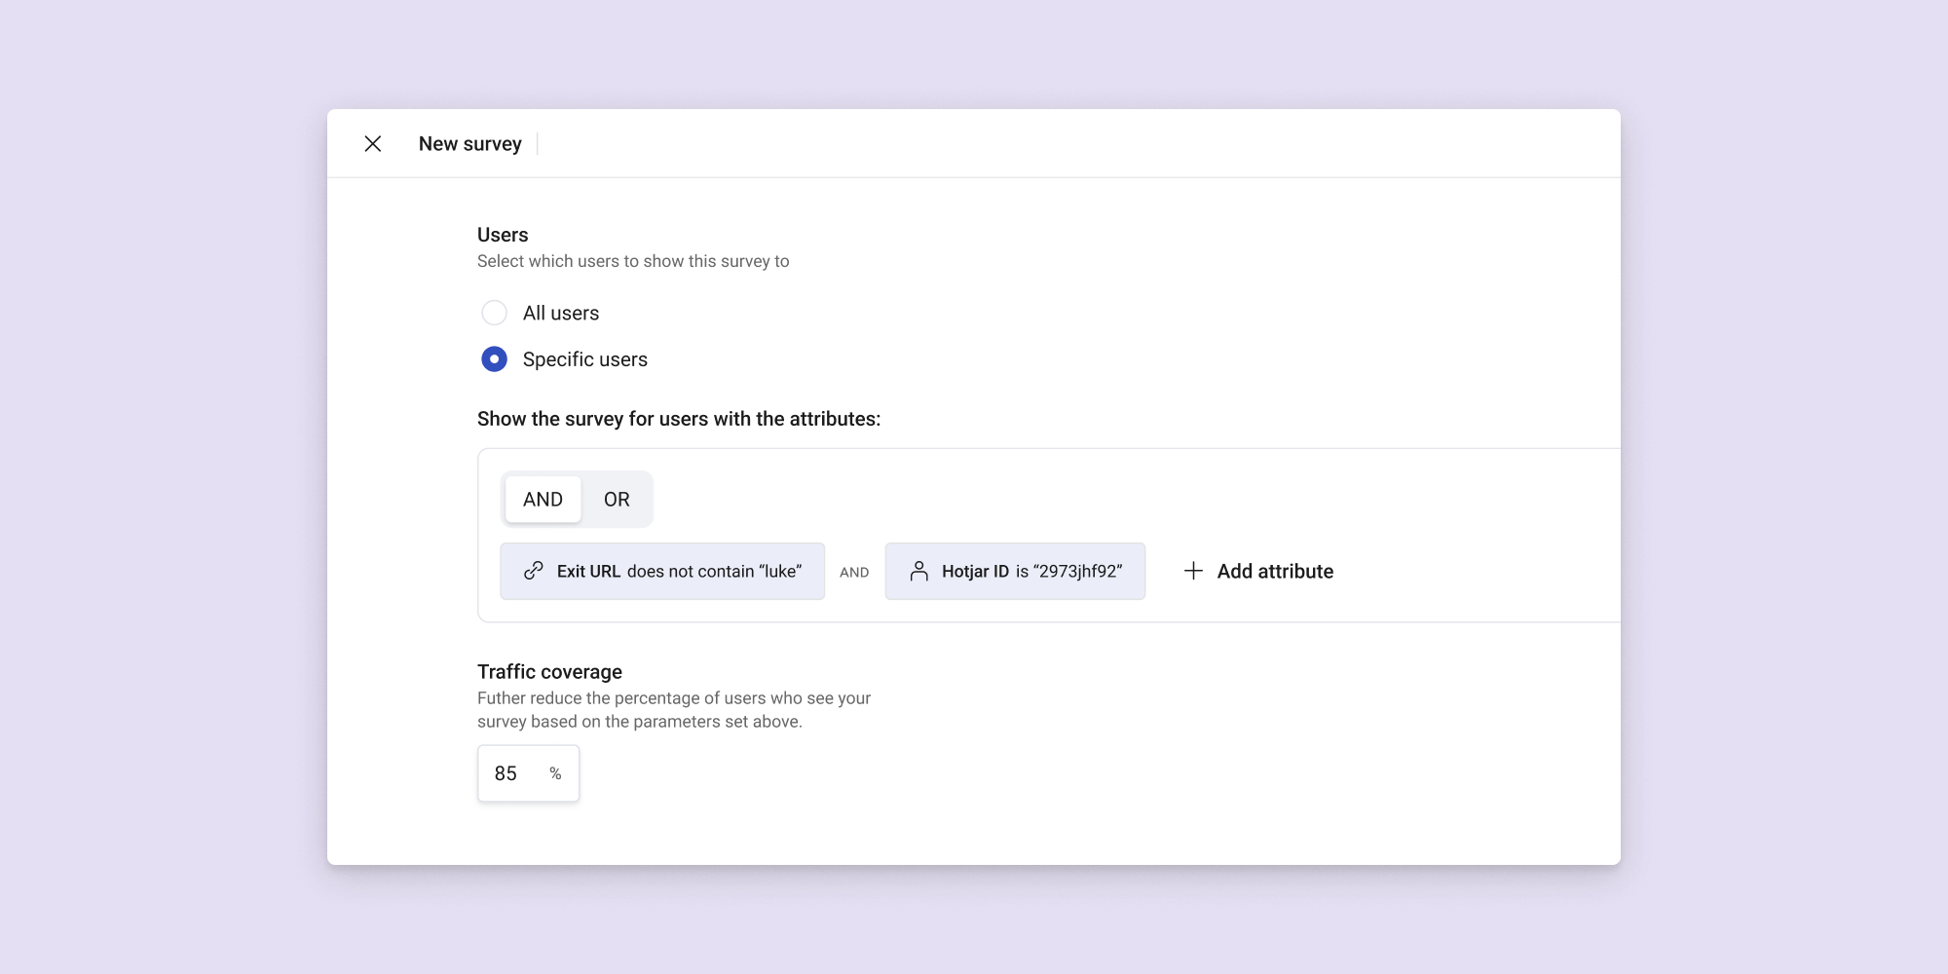Click the person icon in Hotjar ID chip
The image size is (1948, 974).
(x=918, y=571)
